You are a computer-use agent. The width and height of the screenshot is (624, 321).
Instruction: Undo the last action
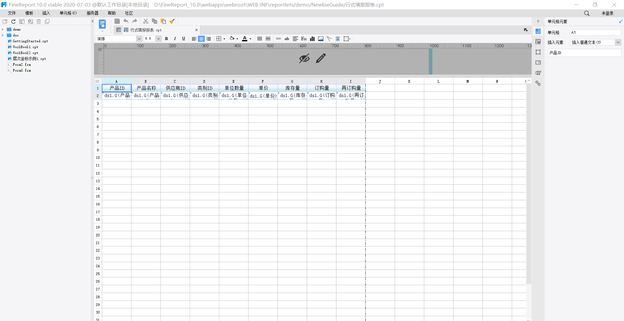[126, 21]
